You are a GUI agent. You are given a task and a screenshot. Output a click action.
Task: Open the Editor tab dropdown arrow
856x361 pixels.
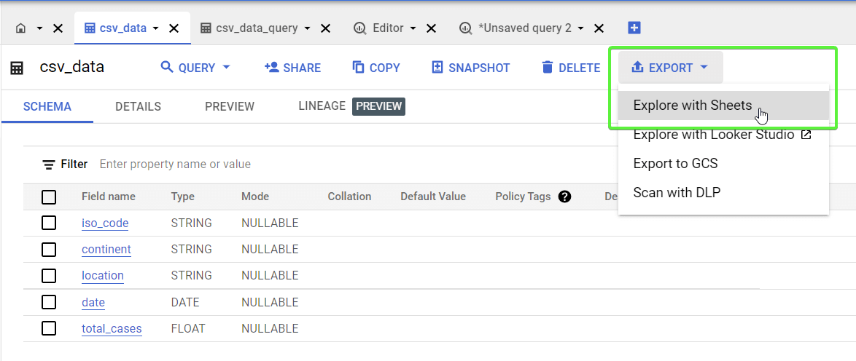(413, 28)
